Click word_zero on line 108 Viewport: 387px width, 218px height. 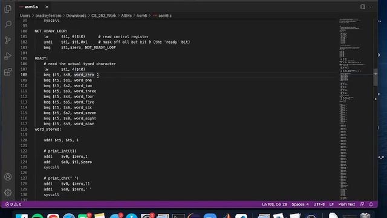point(84,74)
